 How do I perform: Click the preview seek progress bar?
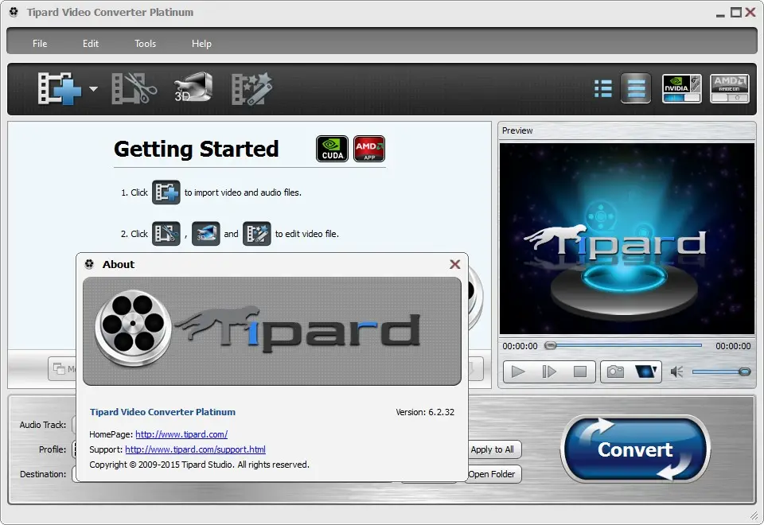[x=622, y=345]
